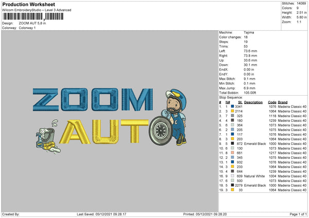Click the Page 1 of 1 label
Image resolution: width=309 pixels, height=218 pixels.
point(298,214)
